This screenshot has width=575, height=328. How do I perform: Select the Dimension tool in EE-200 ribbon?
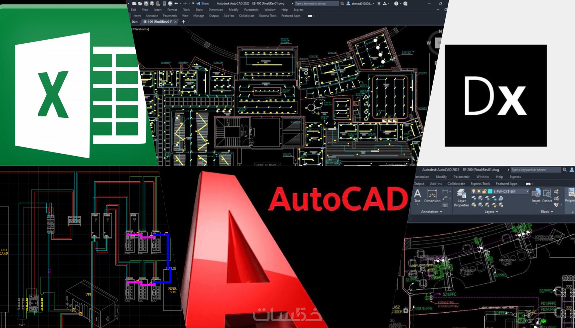432,196
